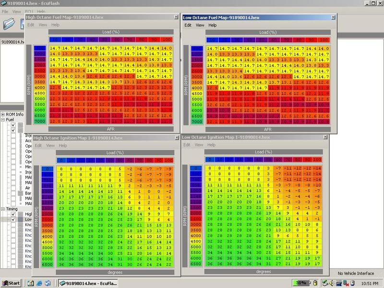
Task: Open the volume control in the system tray
Action: coord(332,283)
